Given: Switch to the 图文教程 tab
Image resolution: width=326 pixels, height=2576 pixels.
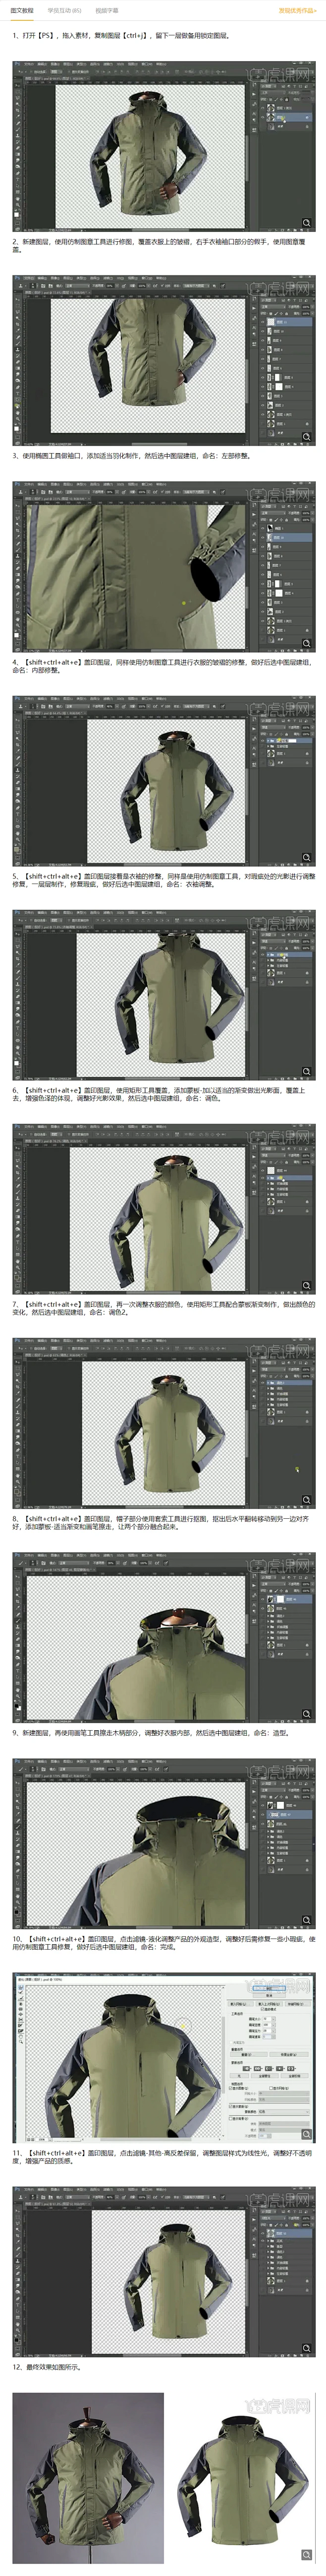Looking at the screenshot, I should coord(22,10).
